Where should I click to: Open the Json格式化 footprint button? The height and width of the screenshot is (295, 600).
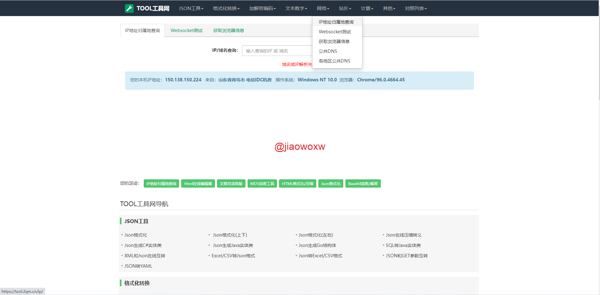tap(331, 184)
